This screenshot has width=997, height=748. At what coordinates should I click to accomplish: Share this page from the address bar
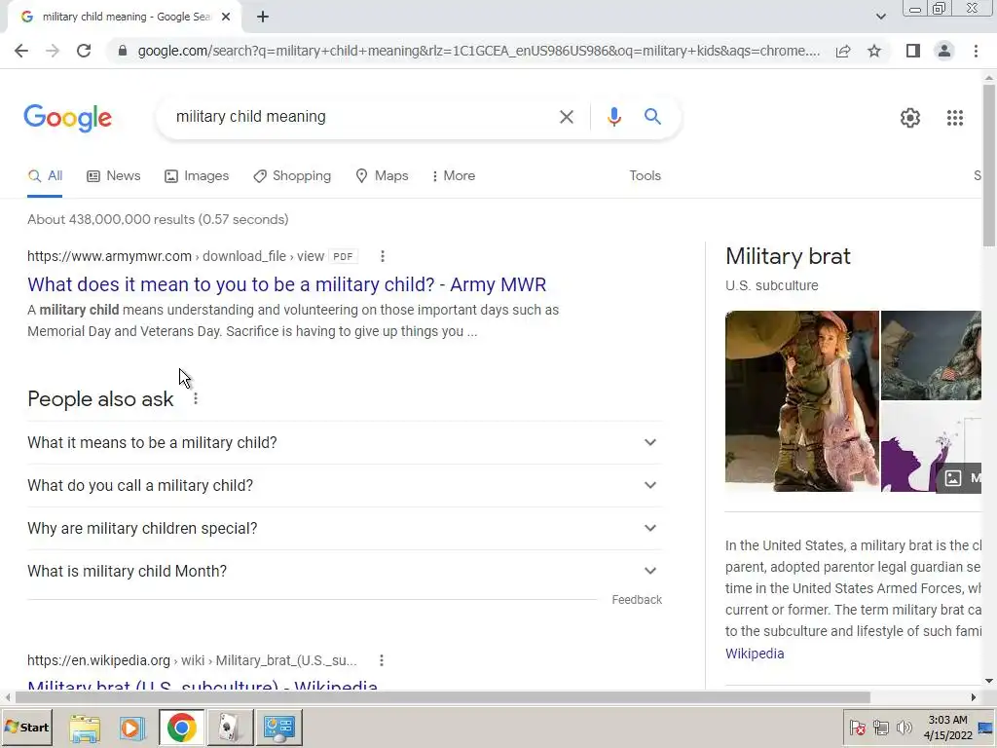point(843,51)
